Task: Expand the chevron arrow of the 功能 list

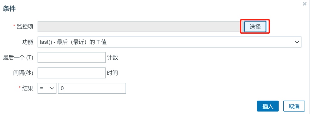Action: [297, 42]
